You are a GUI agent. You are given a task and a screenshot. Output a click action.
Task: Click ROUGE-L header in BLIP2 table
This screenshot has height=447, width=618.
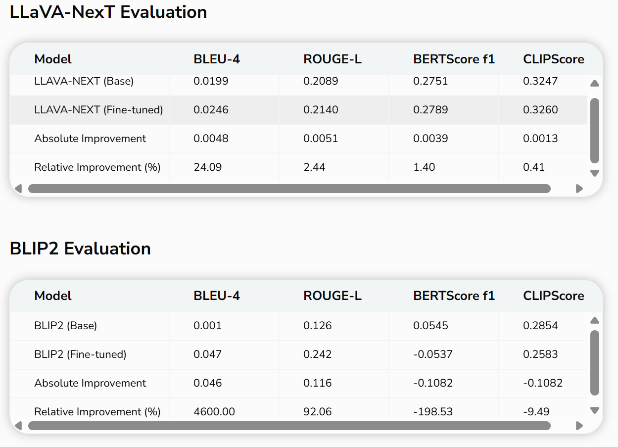click(x=333, y=296)
